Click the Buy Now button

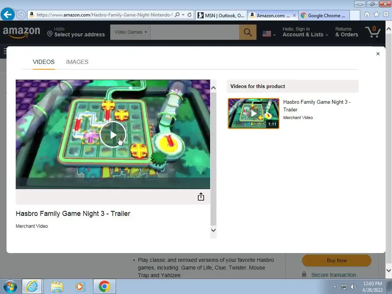(x=336, y=260)
